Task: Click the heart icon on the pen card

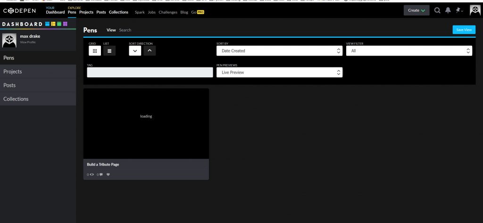Action: pyautogui.click(x=108, y=174)
